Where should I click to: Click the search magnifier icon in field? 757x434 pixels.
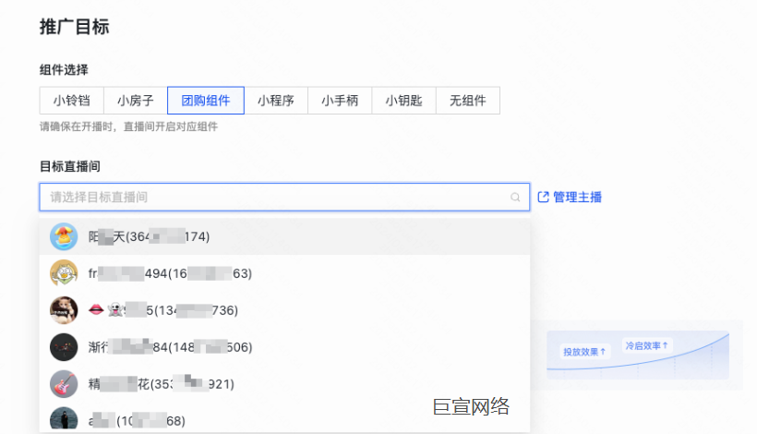point(515,197)
